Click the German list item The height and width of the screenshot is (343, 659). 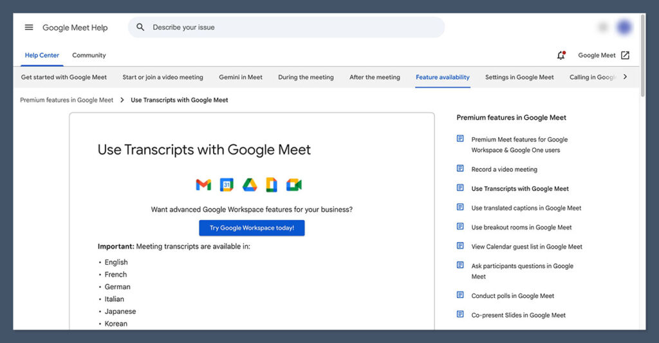coord(117,286)
